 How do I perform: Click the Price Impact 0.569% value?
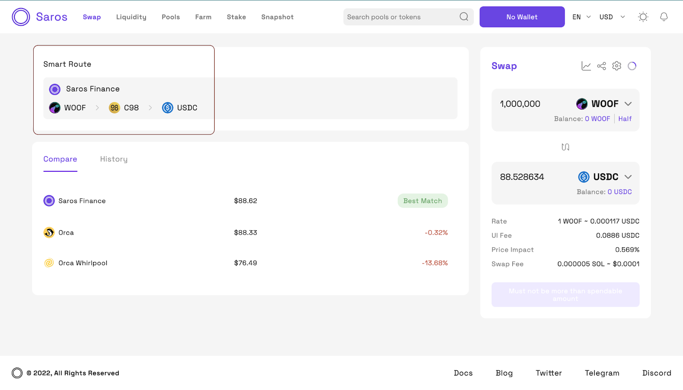point(627,249)
